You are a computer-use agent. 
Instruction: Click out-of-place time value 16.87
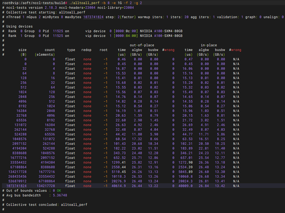click(121, 69)
